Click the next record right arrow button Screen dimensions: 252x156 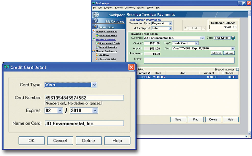tap(203, 28)
